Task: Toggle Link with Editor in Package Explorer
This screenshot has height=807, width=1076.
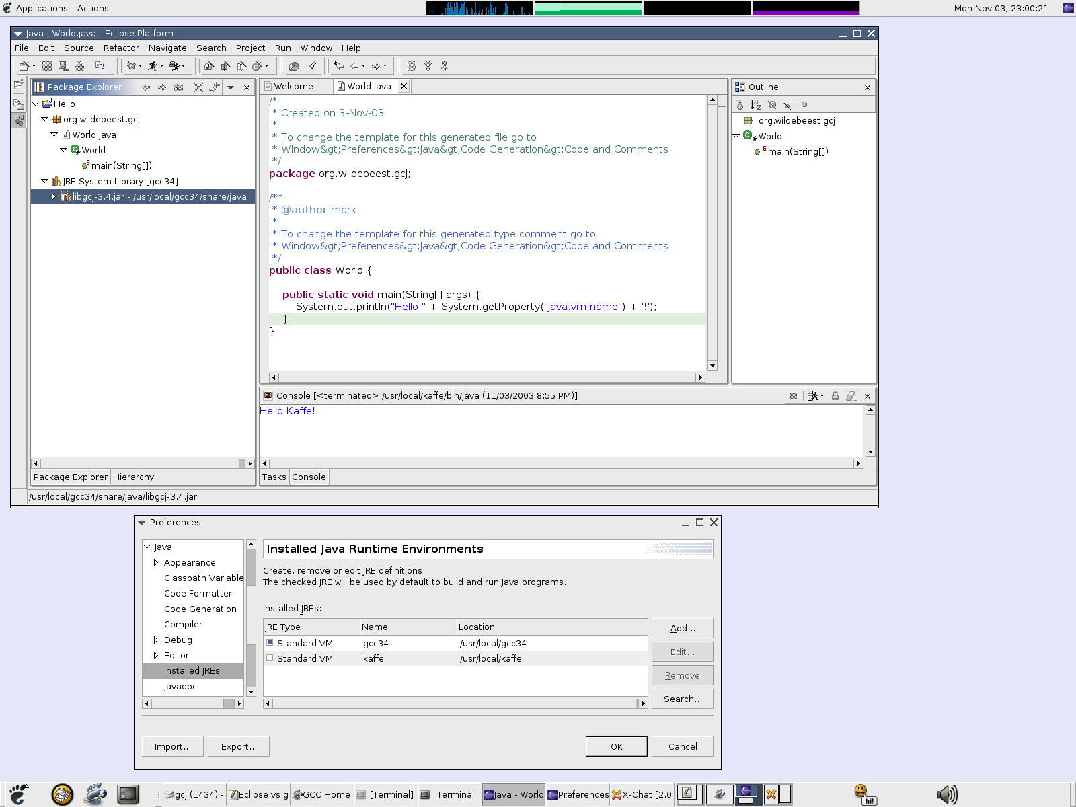Action: coord(215,87)
